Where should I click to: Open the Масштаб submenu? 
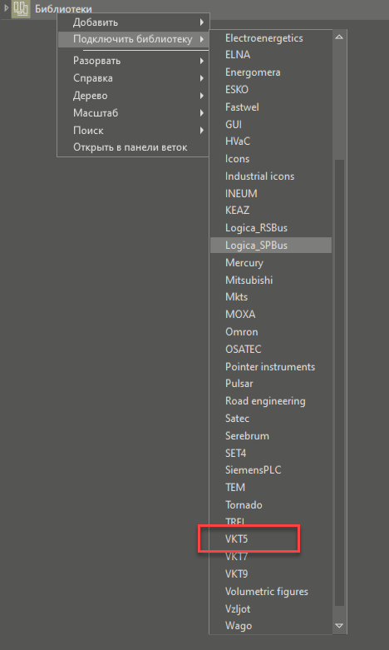(133, 113)
